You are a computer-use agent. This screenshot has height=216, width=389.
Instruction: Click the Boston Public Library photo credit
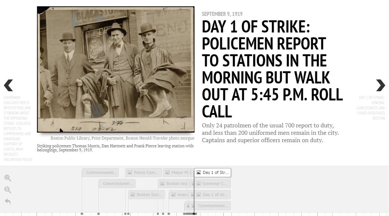122,138
